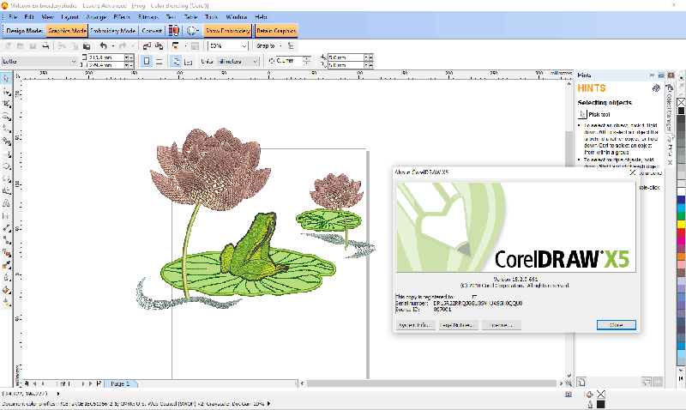Image resolution: width=686 pixels, height=410 pixels.
Task: Toggle apply layout to current page only
Action: (x=188, y=62)
